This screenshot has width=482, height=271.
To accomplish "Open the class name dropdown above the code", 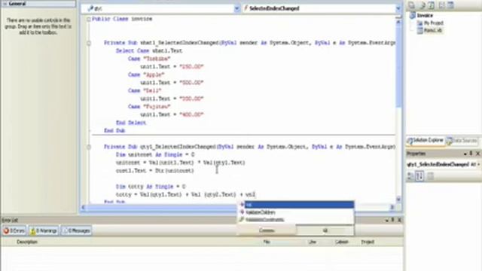I will coord(236,8).
